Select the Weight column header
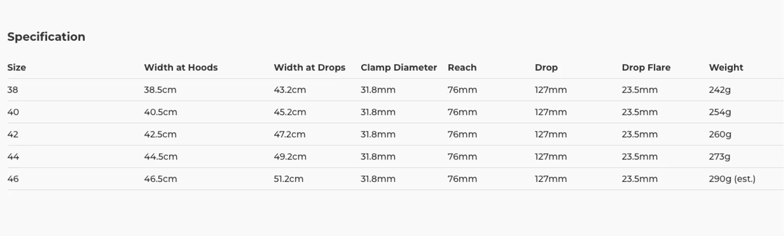 [x=726, y=67]
